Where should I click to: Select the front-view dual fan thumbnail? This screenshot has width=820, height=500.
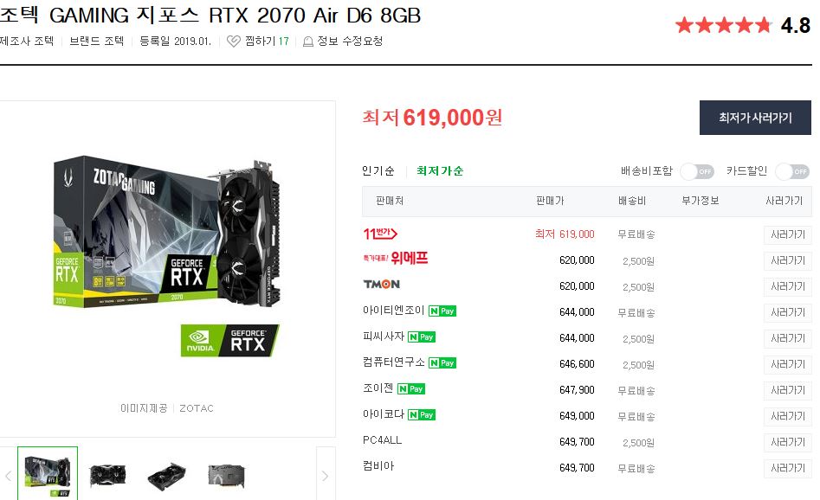[x=107, y=476]
